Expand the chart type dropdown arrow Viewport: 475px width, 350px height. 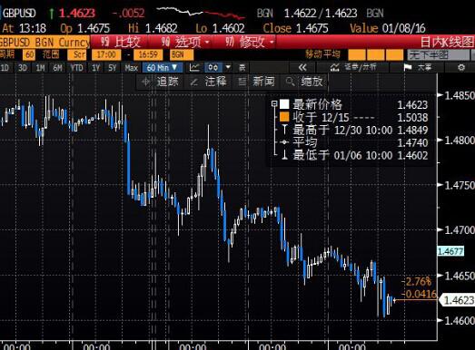228,67
